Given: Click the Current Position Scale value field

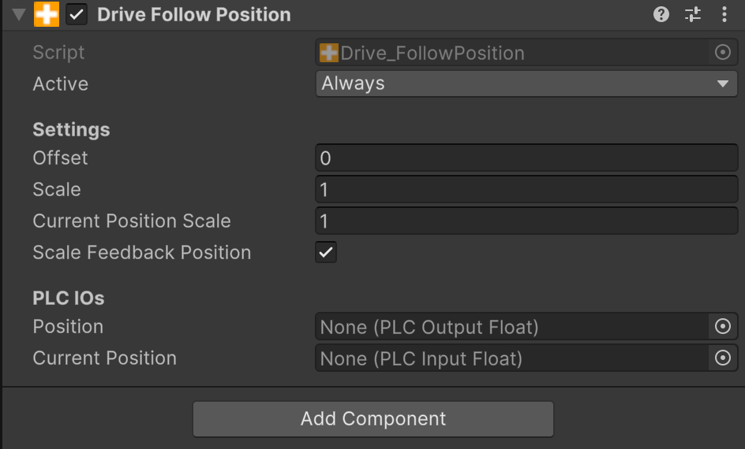Looking at the screenshot, I should [x=526, y=221].
